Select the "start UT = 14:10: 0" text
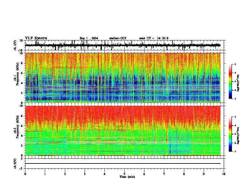 pyautogui.click(x=154, y=38)
